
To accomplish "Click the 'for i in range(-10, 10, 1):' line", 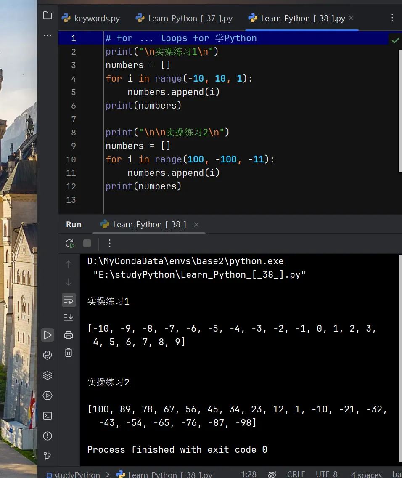I will click(x=179, y=79).
